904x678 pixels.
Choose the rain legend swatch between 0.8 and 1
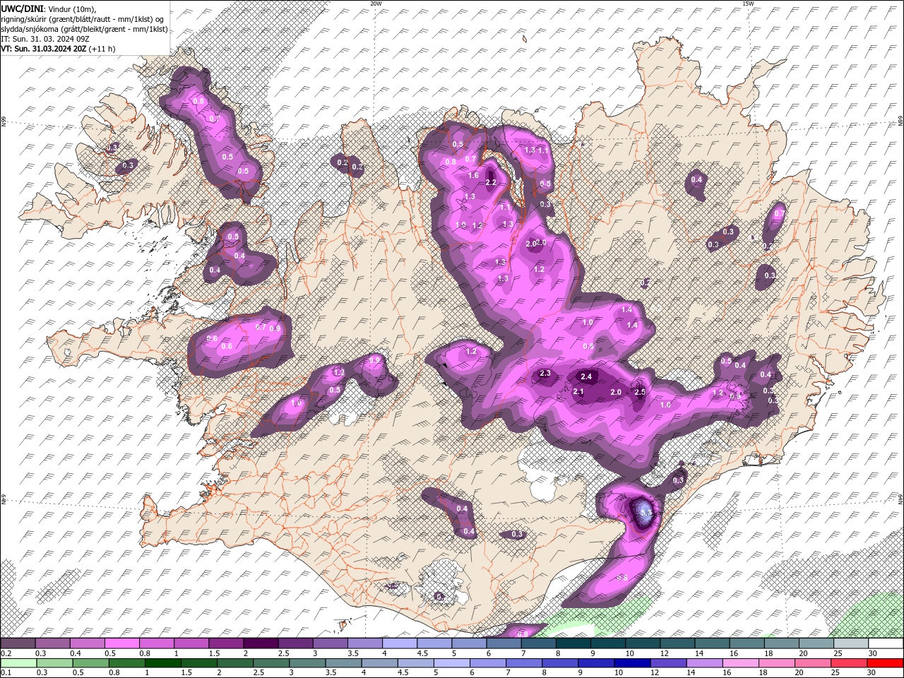[x=126, y=663]
